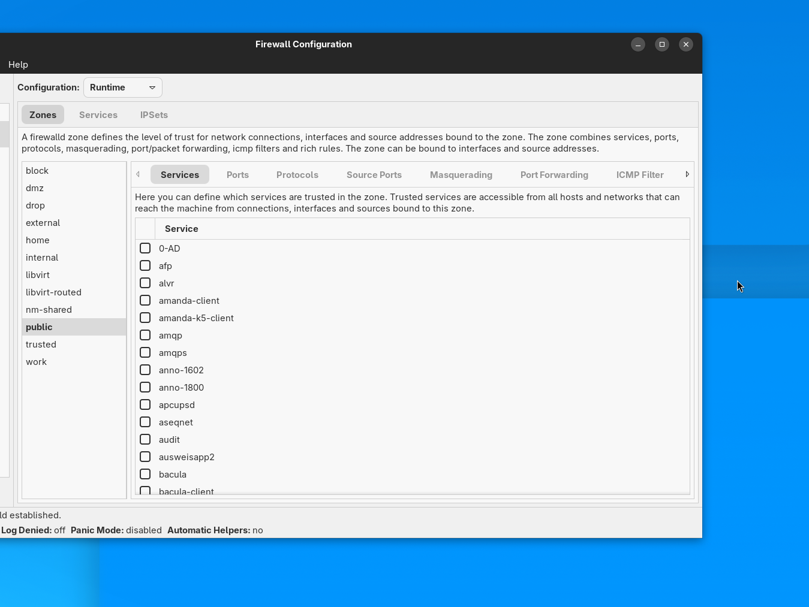
Task: Enable the amqps service checkbox
Action: [145, 352]
